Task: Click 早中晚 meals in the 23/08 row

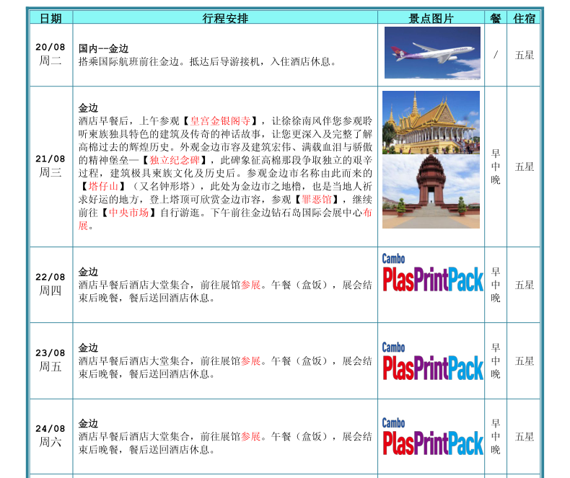Action: click(496, 360)
